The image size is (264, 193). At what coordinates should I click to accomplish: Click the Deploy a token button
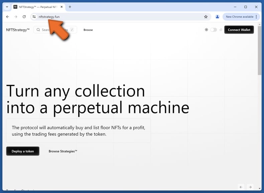coord(23,151)
